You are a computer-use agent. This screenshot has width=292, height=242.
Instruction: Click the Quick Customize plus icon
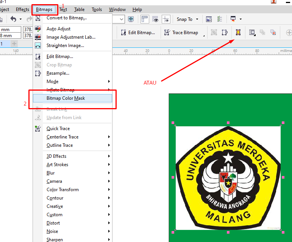point(289,33)
